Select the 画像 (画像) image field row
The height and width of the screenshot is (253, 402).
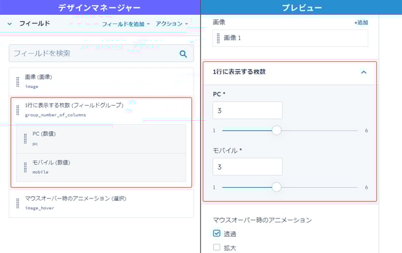point(101,82)
